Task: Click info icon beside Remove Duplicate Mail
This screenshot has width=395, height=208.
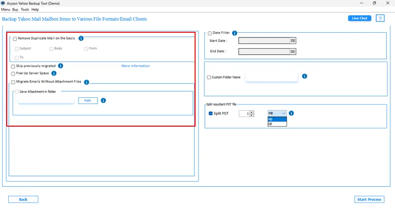Action: [x=81, y=38]
